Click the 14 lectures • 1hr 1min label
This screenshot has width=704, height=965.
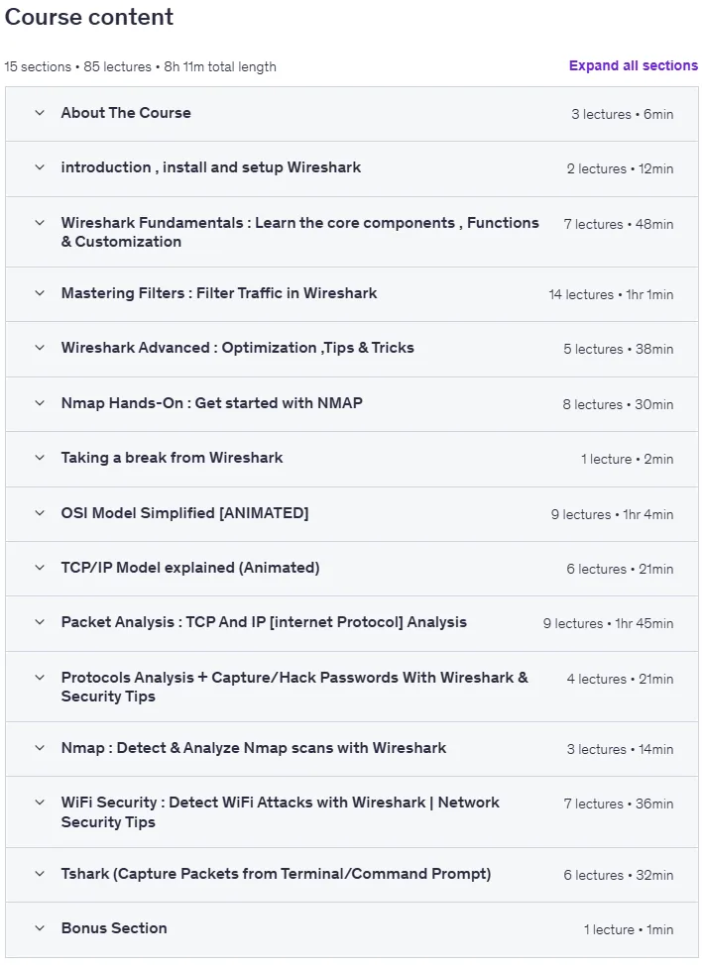coord(611,295)
